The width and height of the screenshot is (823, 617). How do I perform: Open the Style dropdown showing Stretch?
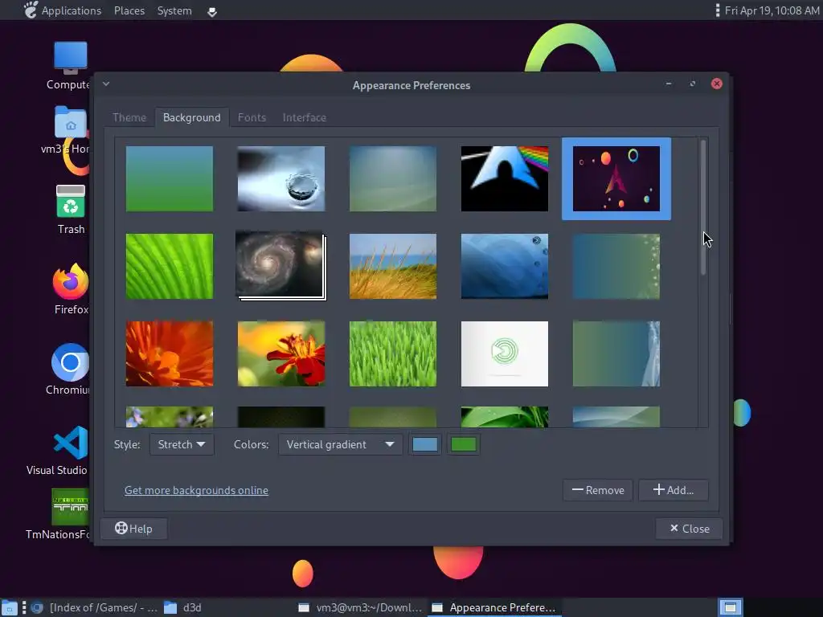[x=182, y=444]
